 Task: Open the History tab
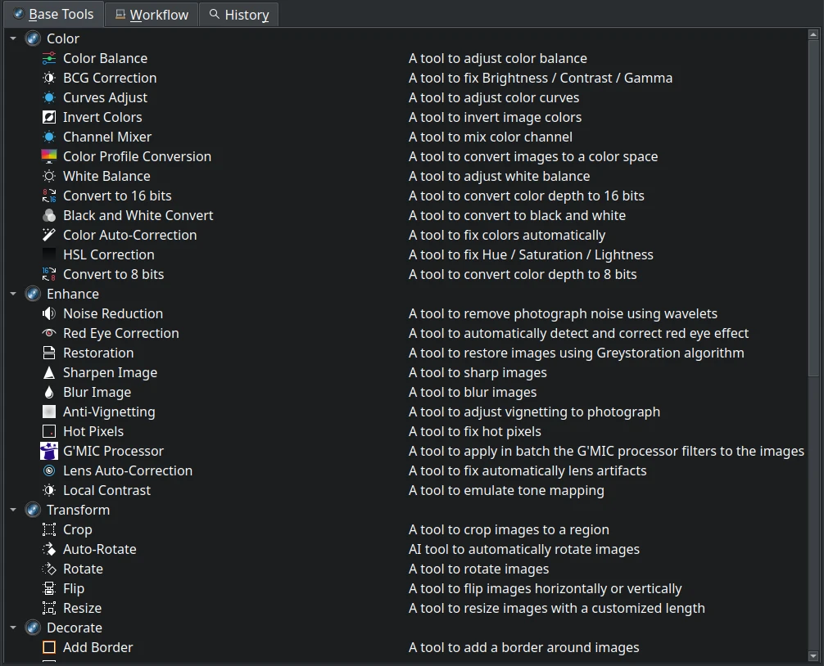point(239,15)
